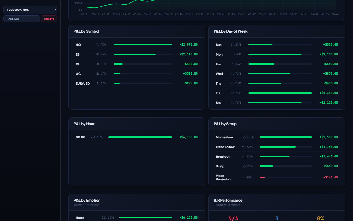Click the Sat day label
The height and width of the screenshot is (221, 353).
point(218,103)
